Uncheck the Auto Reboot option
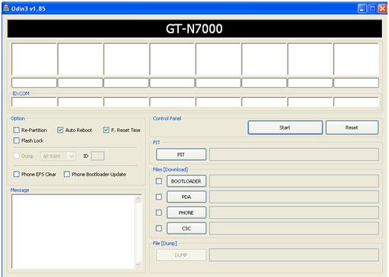The width and height of the screenshot is (389, 277). 60,130
